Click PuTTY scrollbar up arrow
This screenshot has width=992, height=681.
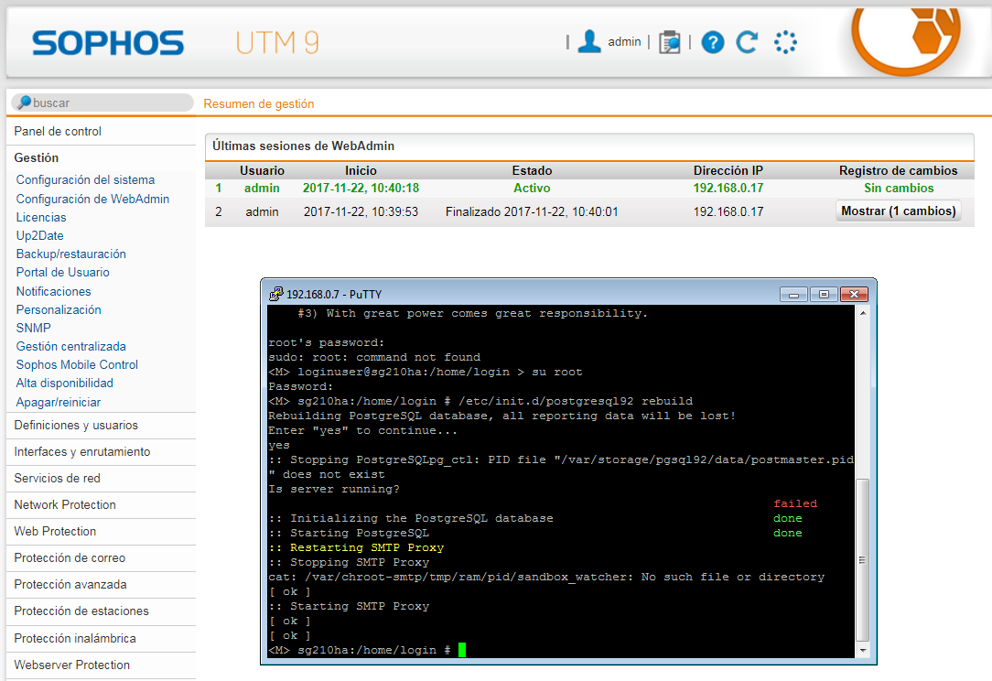[x=863, y=313]
